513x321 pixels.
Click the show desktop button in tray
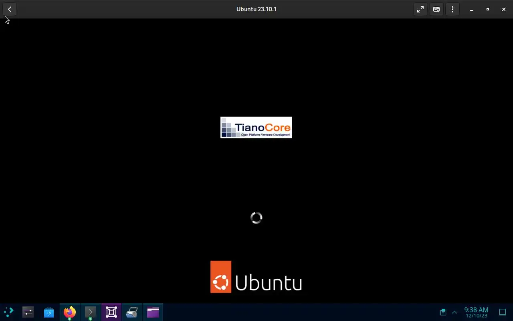pos(503,312)
